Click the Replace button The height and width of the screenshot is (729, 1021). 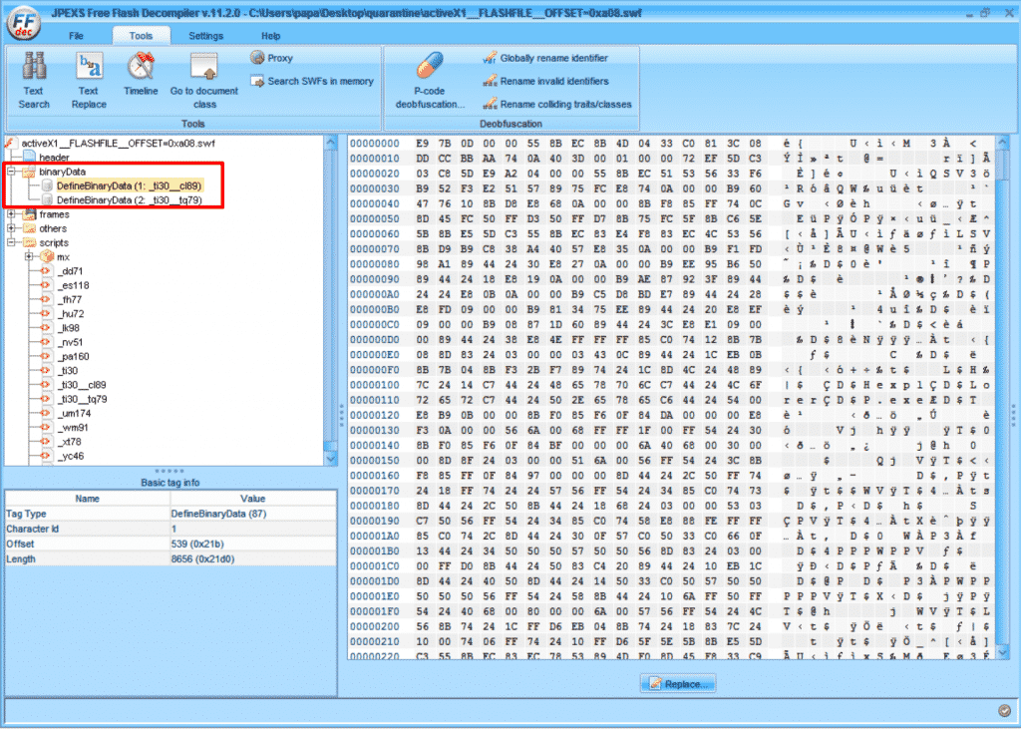coord(678,684)
